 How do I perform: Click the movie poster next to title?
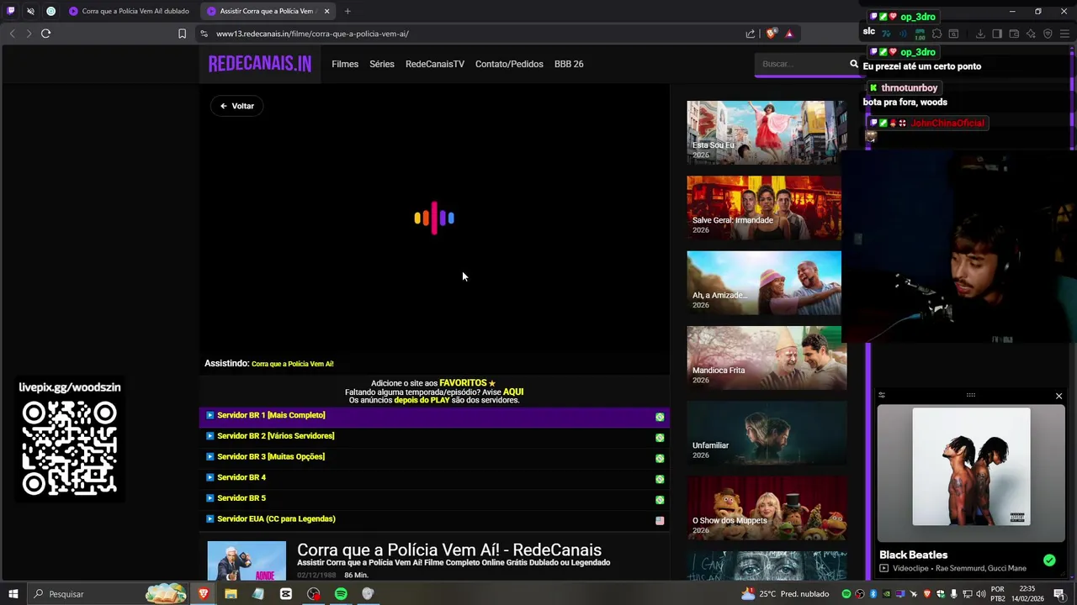coord(247,560)
